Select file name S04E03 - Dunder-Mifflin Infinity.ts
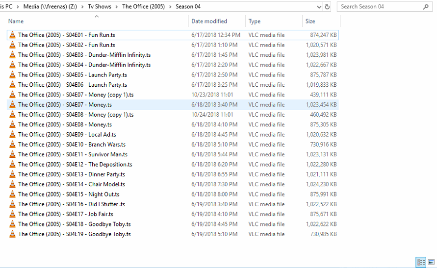The height and width of the screenshot is (268, 437). (x=84, y=55)
